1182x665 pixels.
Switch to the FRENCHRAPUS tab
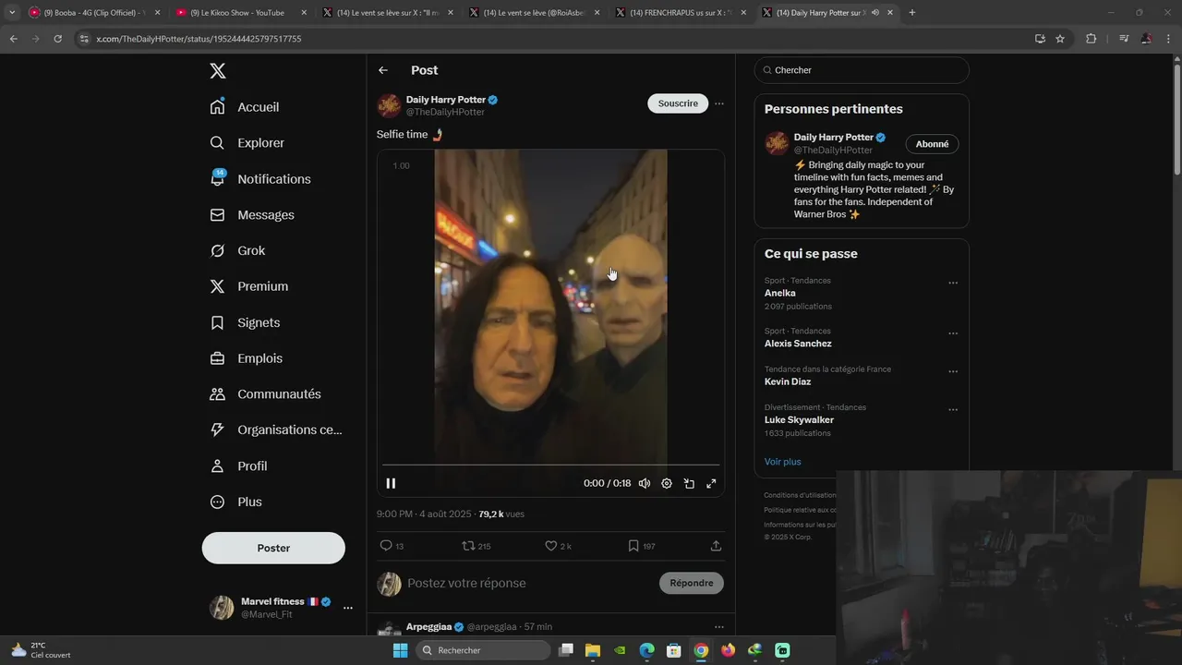680,13
